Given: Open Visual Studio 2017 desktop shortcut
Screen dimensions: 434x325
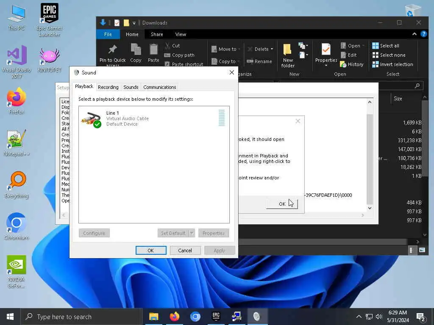Looking at the screenshot, I should click(x=16, y=61).
